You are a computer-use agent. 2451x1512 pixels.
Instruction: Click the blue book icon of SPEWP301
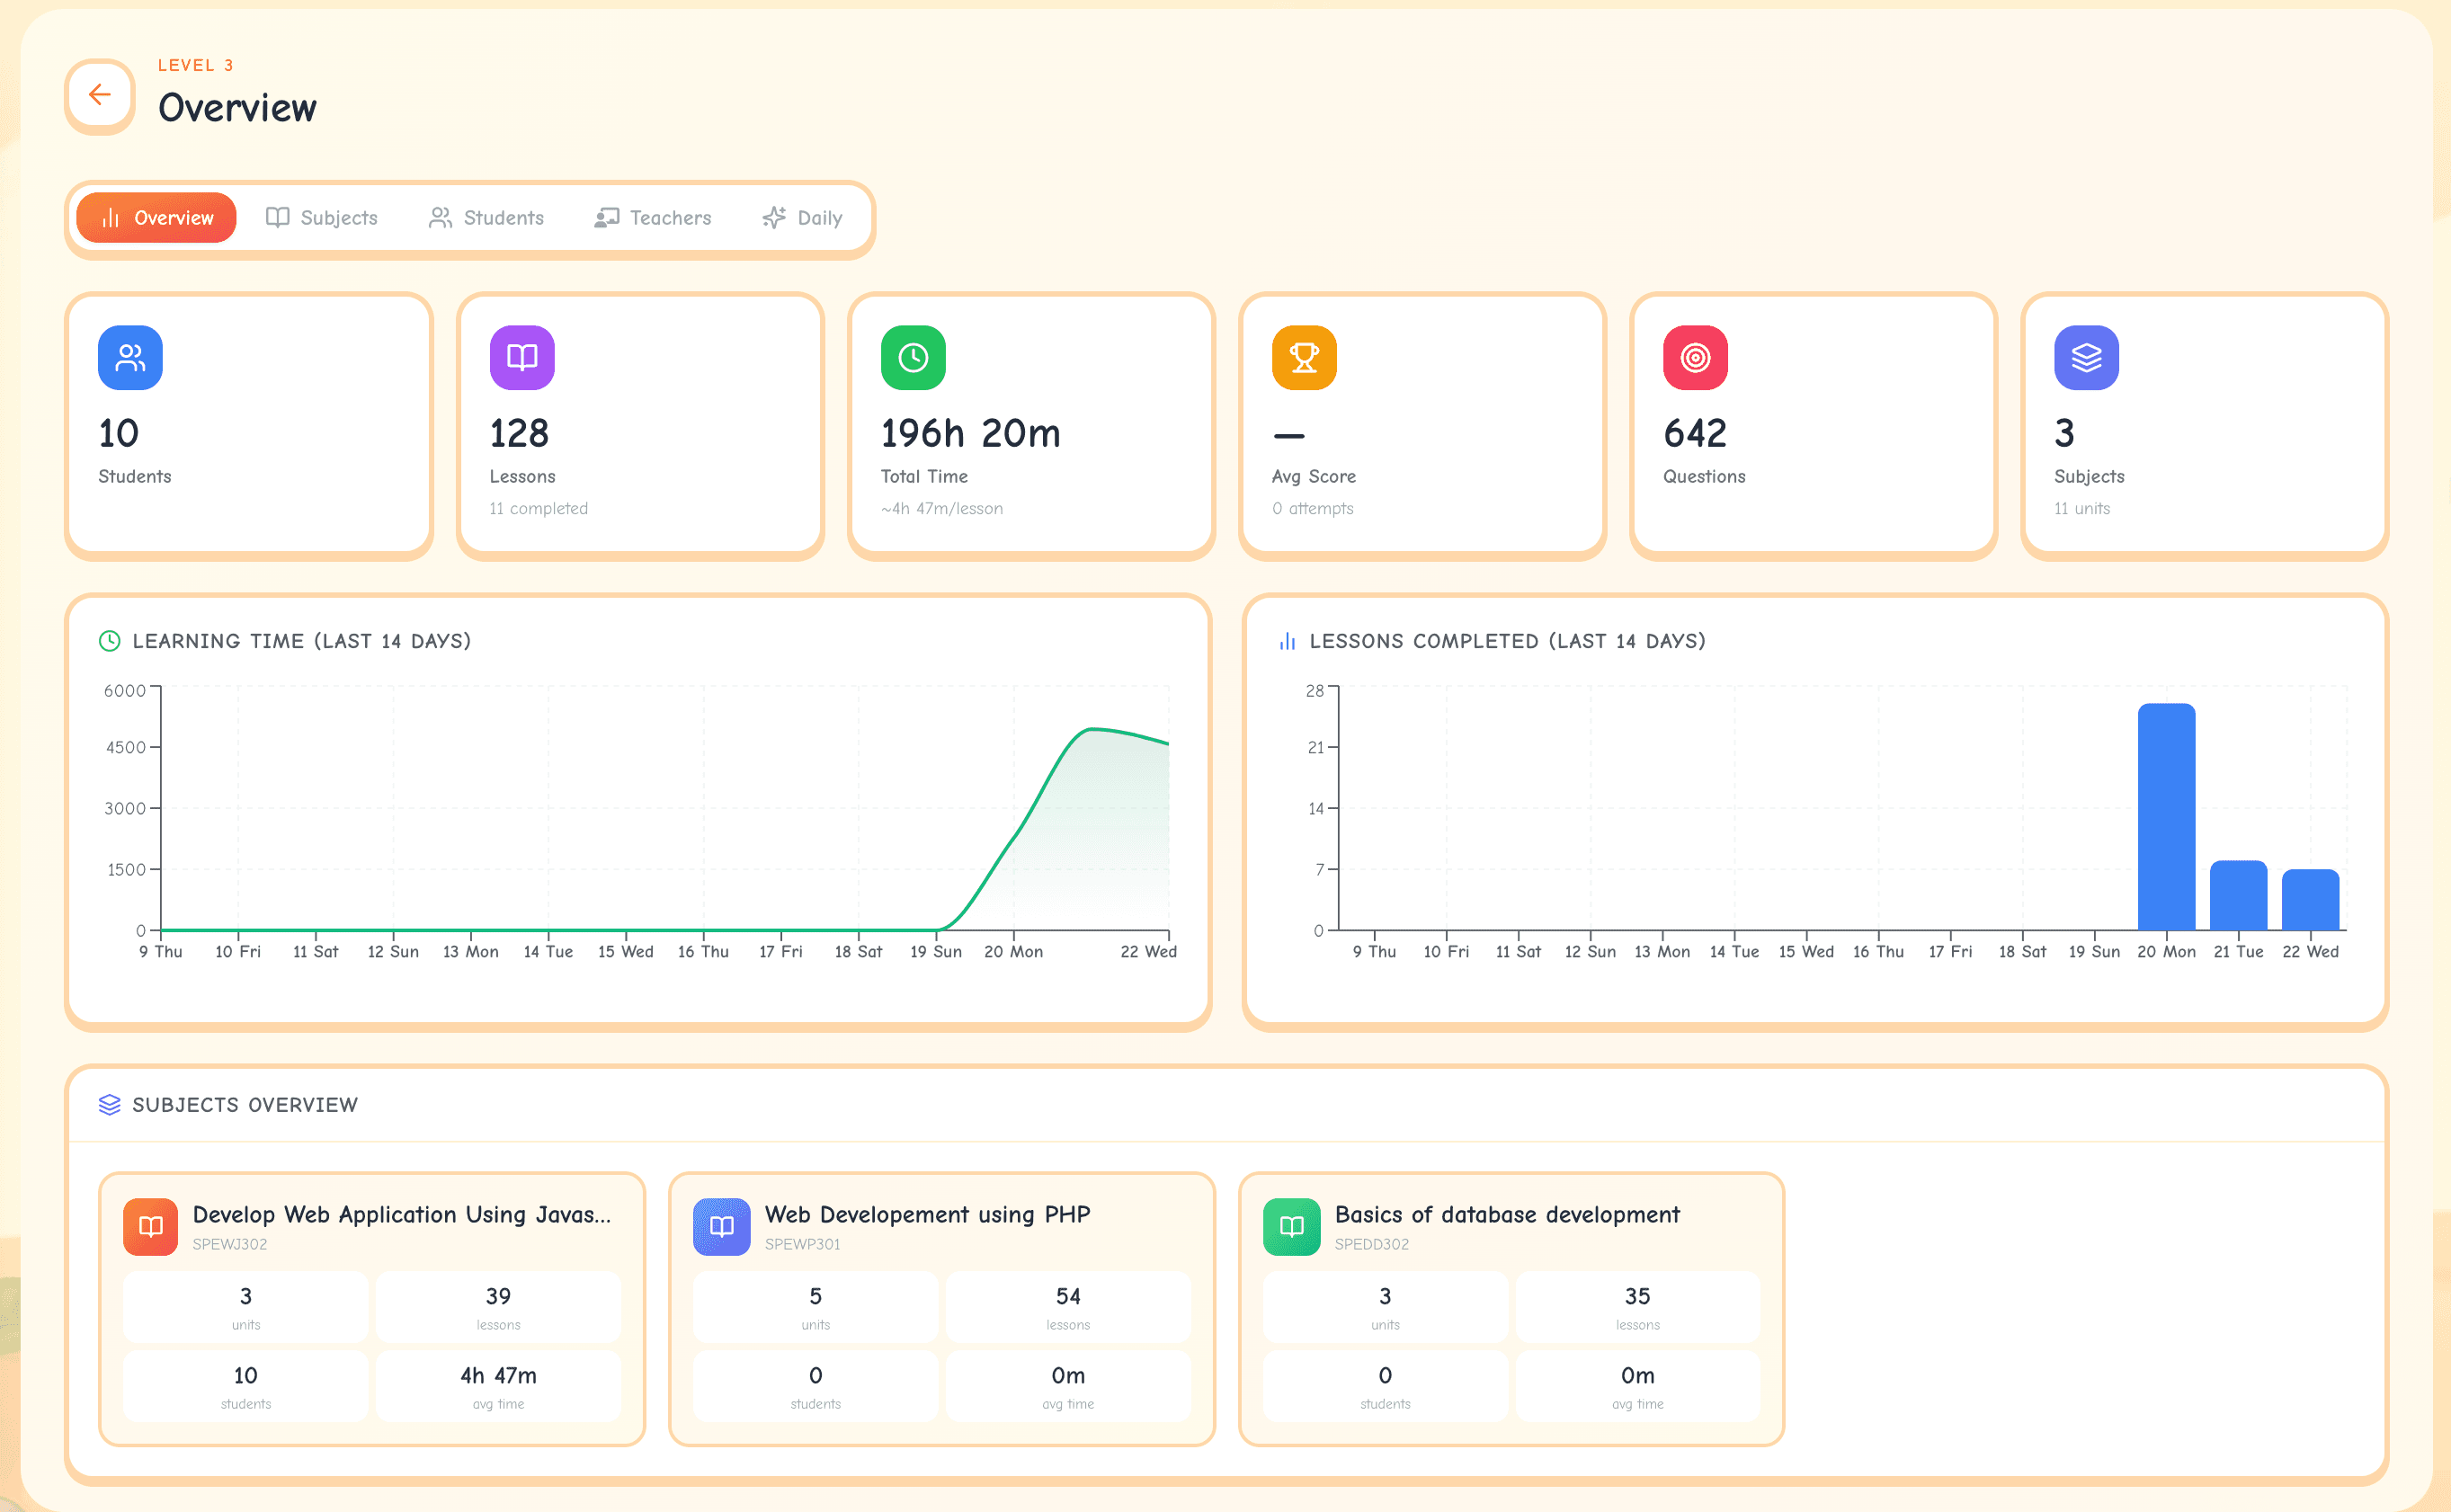tap(721, 1227)
